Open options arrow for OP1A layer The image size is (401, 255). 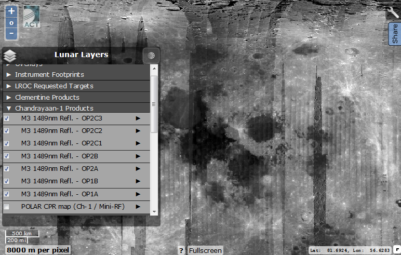coord(138,194)
